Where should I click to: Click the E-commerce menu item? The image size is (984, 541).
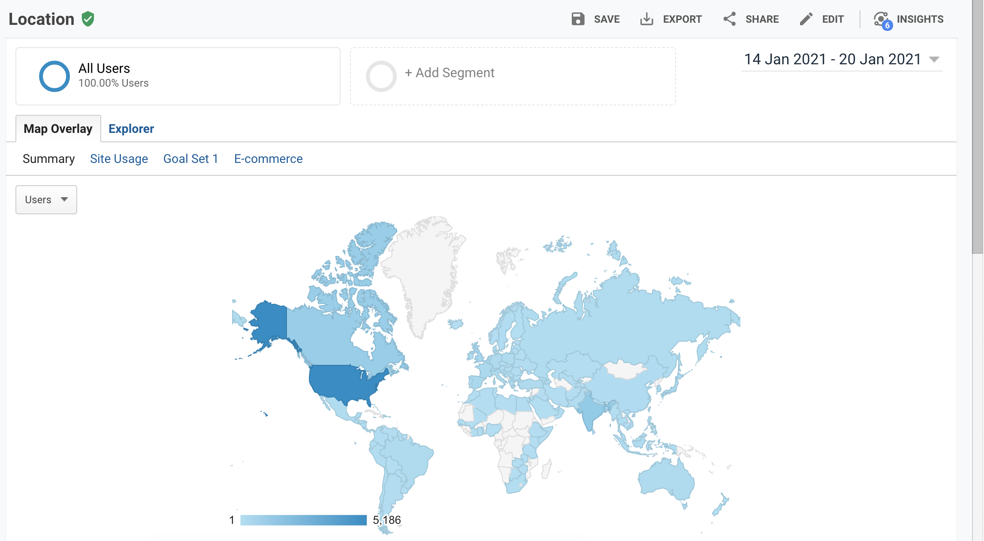click(268, 158)
